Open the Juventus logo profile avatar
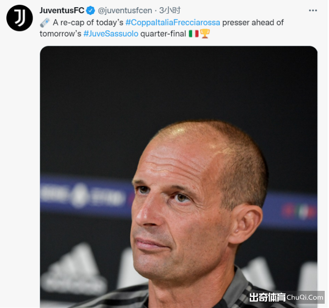Screen dimensions: 329x308 pos(20,18)
